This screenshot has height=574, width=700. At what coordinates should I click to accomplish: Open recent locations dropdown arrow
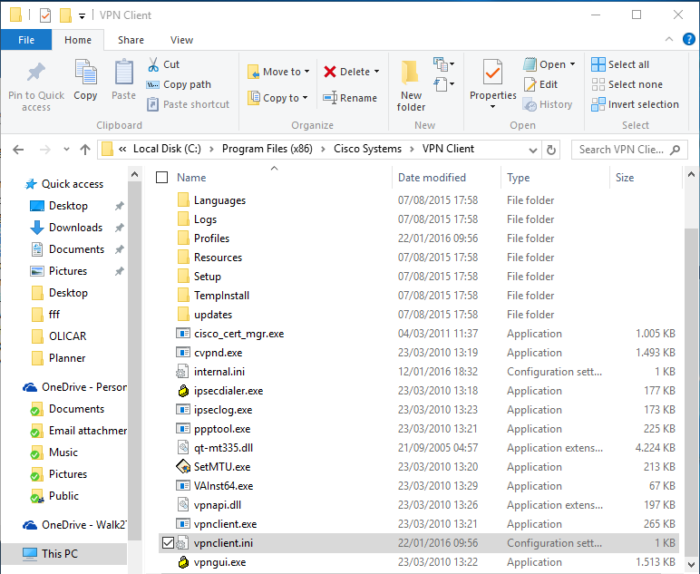(66, 150)
